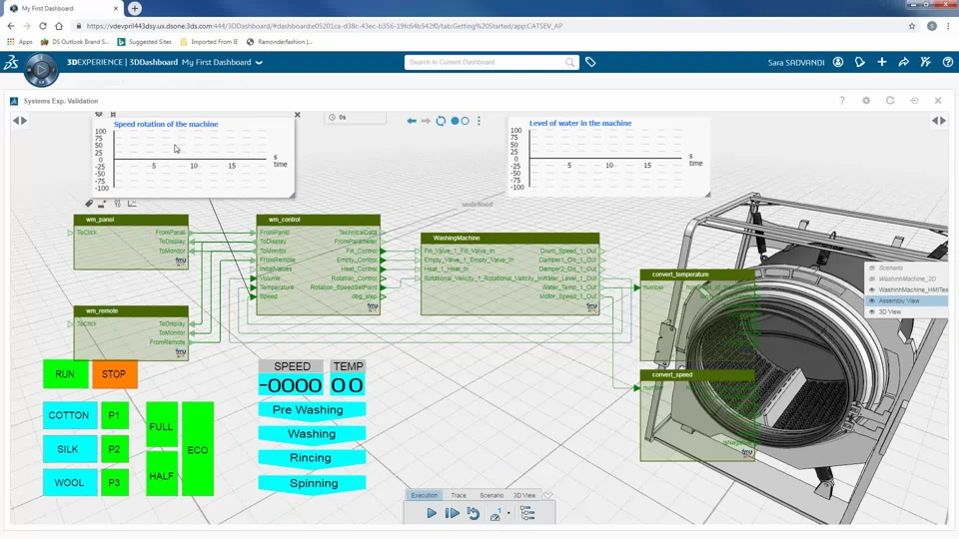
Task: Open the 3DEXPERIENCE compass
Action: (x=41, y=70)
